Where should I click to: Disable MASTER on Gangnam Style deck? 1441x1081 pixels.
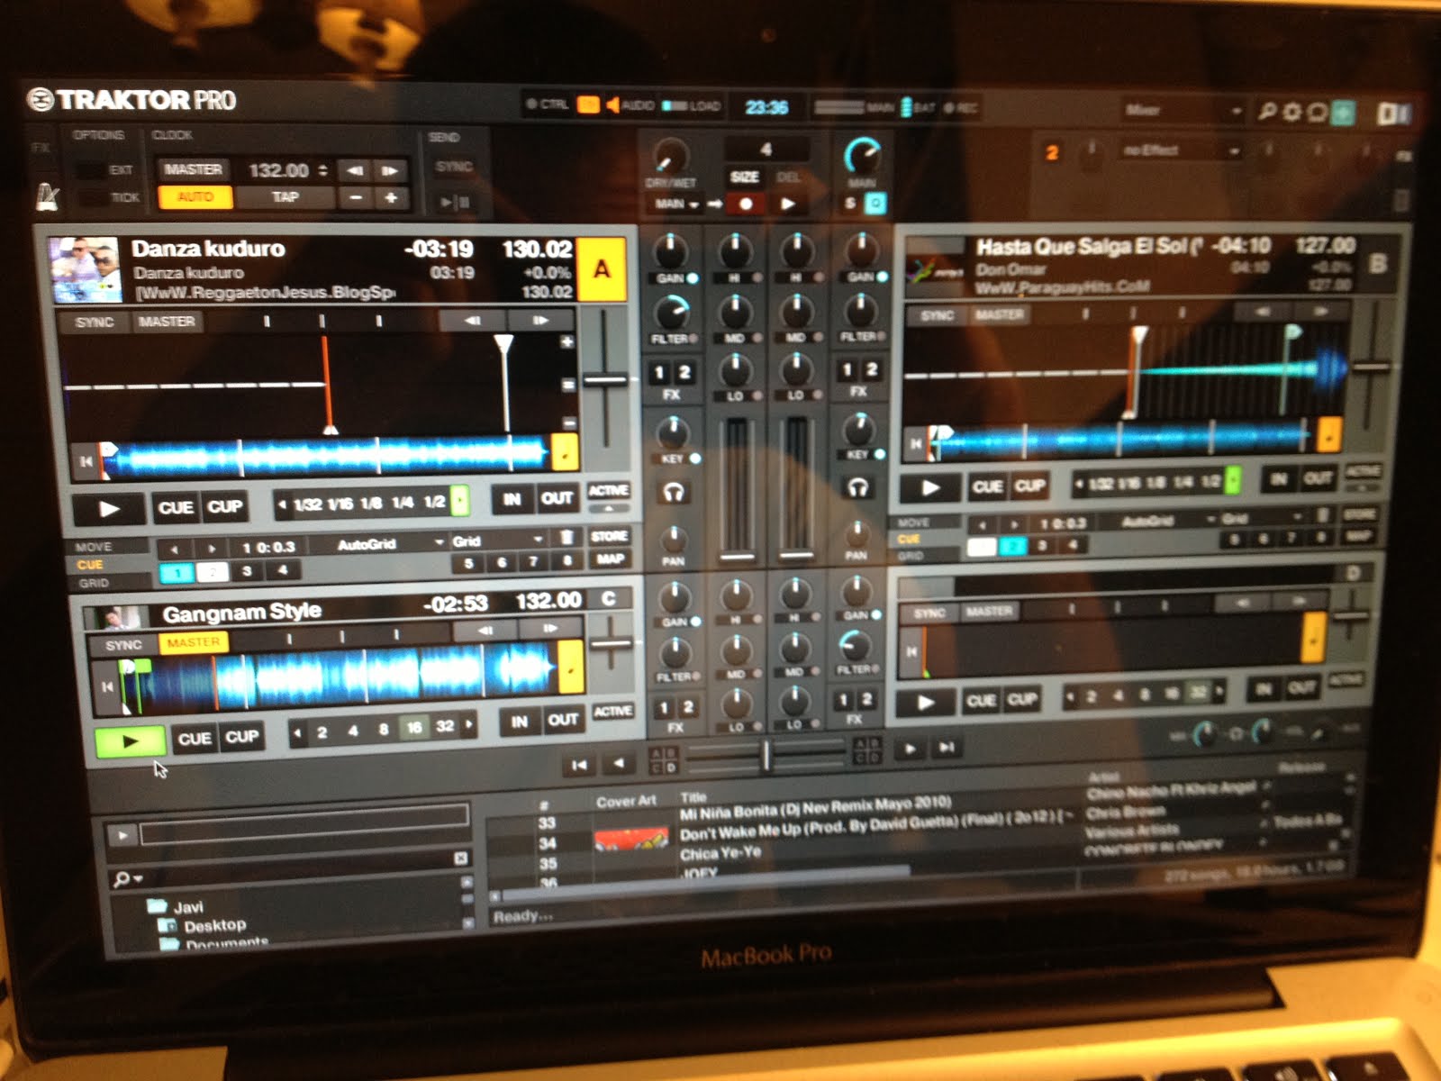(193, 642)
